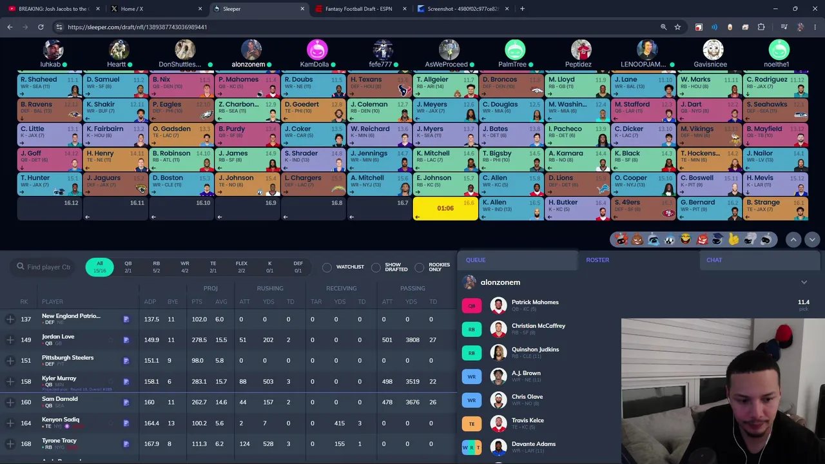
Task: Add Kenyon Sadiq to queue with plus
Action: pyautogui.click(x=10, y=423)
